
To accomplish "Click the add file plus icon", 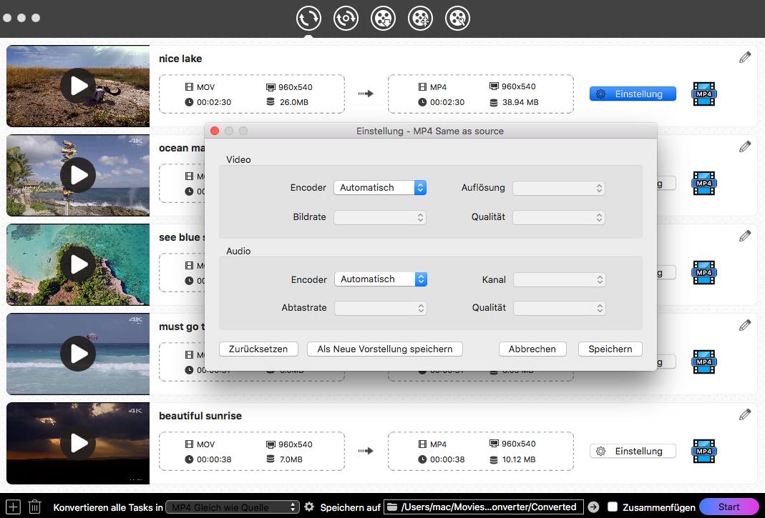I will [x=14, y=507].
